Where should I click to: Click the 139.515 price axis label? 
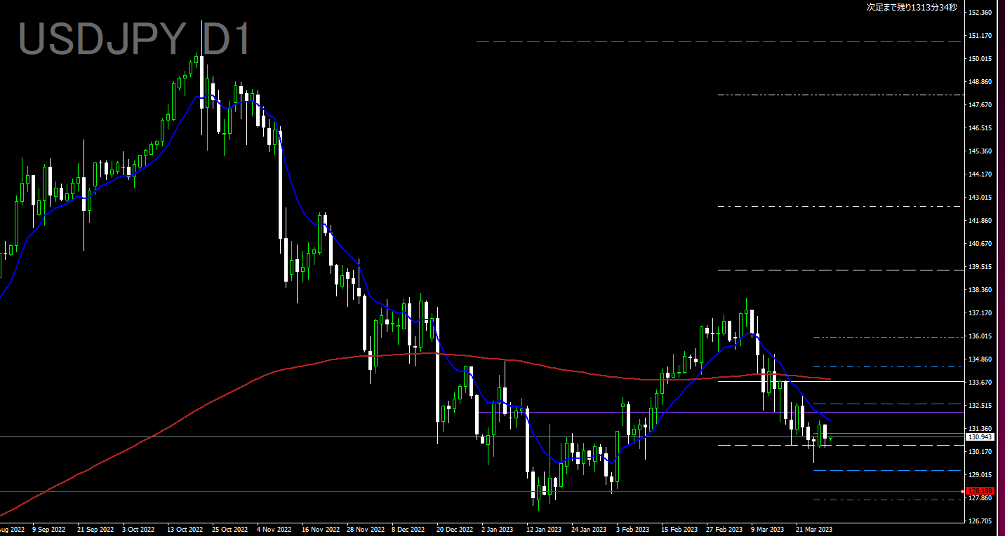980,267
